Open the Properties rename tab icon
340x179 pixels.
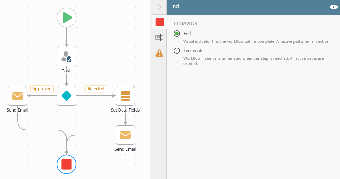click(159, 37)
